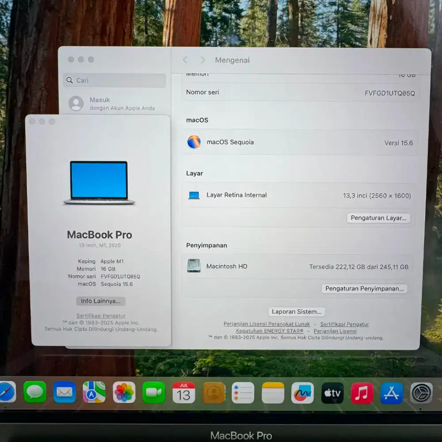Click the magnifier icon in Cari field
The height and width of the screenshot is (442, 442).
coord(70,80)
